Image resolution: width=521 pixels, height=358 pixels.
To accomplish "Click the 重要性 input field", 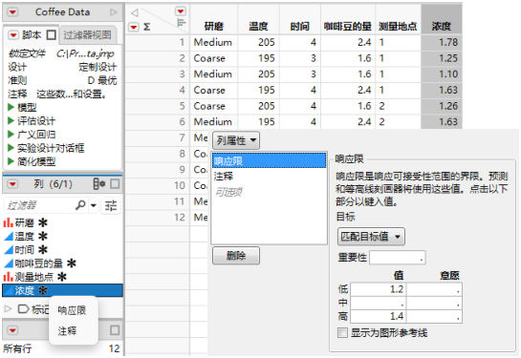I will pyautogui.click(x=397, y=258).
